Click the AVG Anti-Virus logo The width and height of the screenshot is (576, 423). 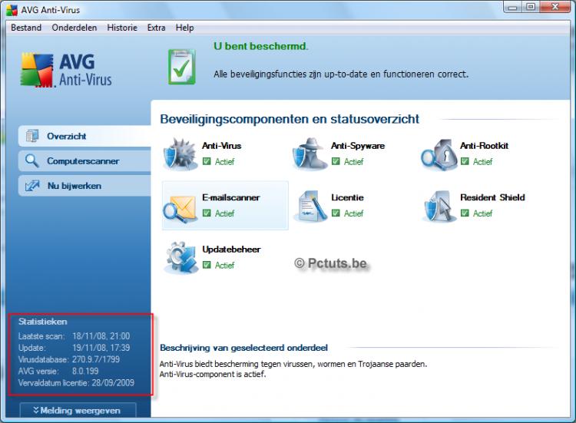[66, 70]
